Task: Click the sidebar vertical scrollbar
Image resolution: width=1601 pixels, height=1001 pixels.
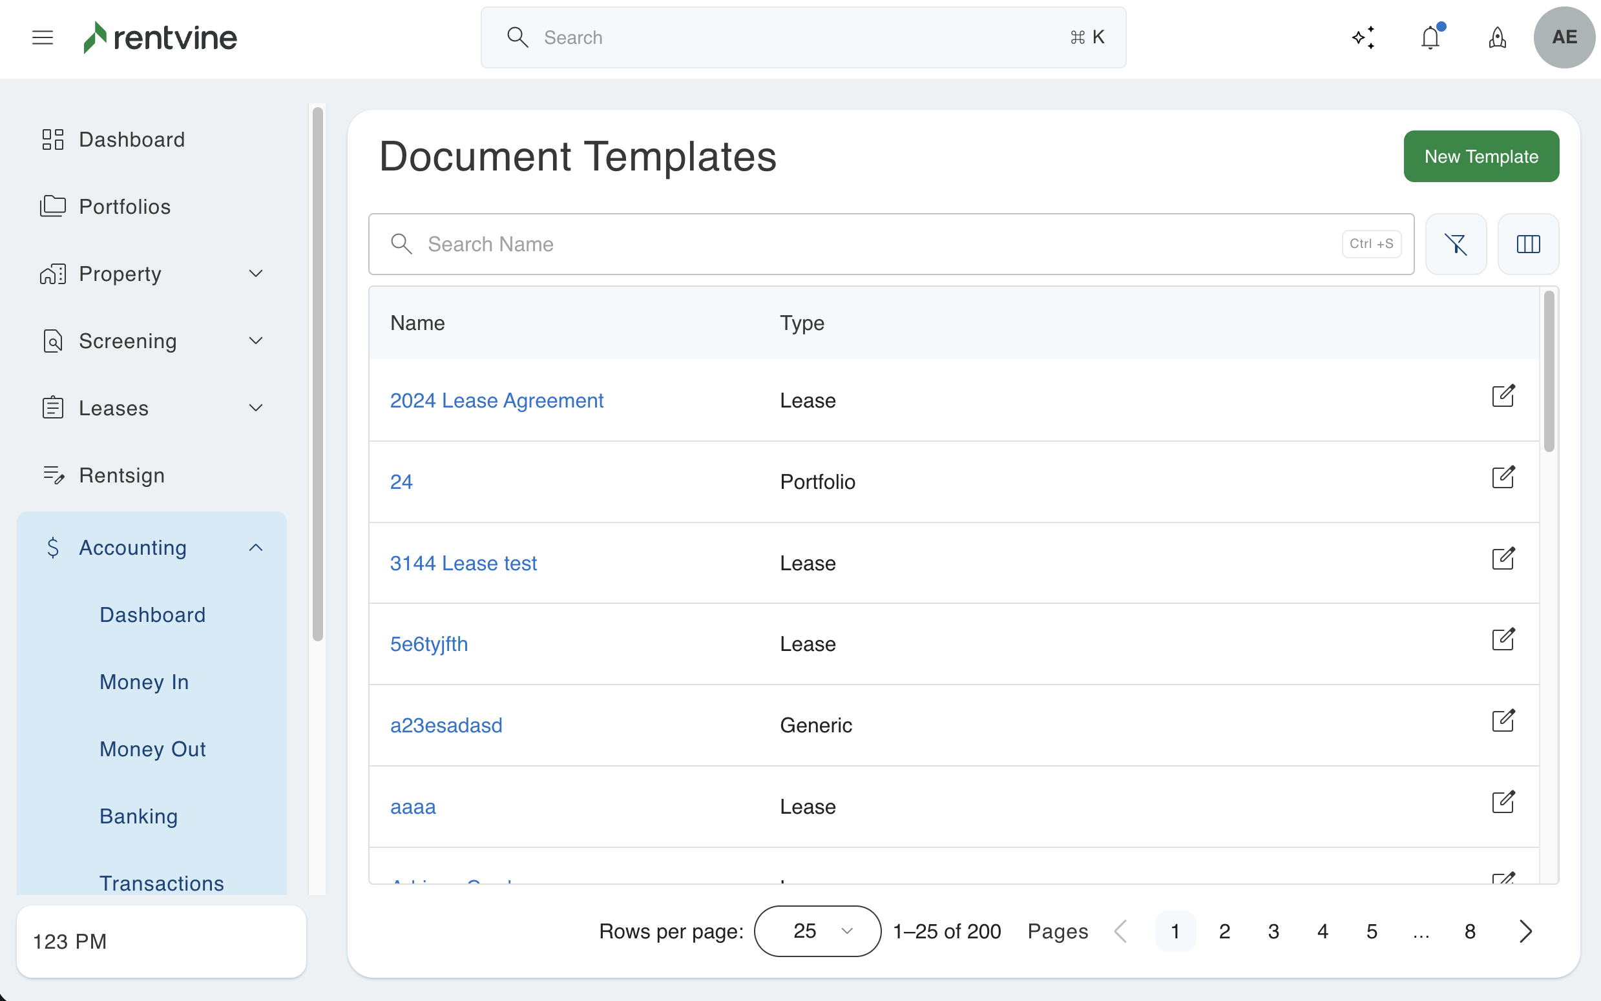Action: 318,374
